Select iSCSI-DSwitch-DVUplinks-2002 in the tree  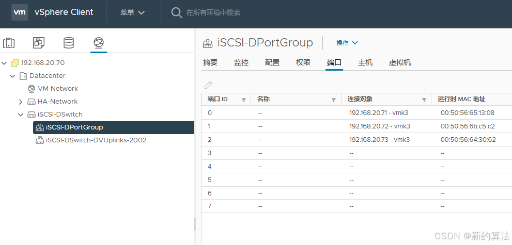(96, 140)
